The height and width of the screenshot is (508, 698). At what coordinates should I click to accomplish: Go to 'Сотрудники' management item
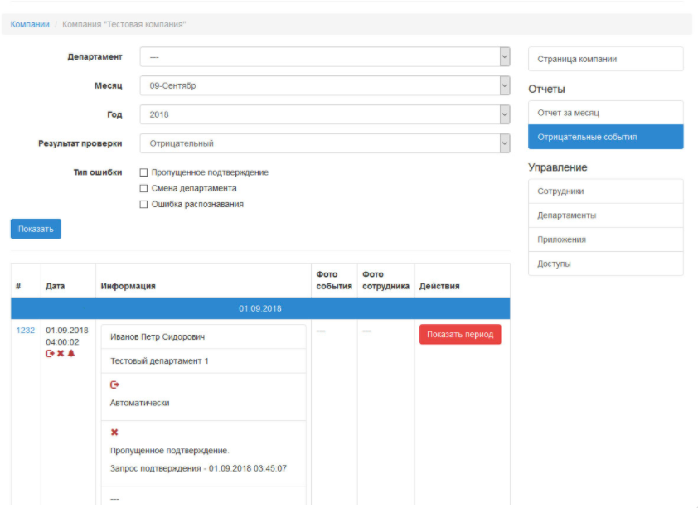(606, 191)
